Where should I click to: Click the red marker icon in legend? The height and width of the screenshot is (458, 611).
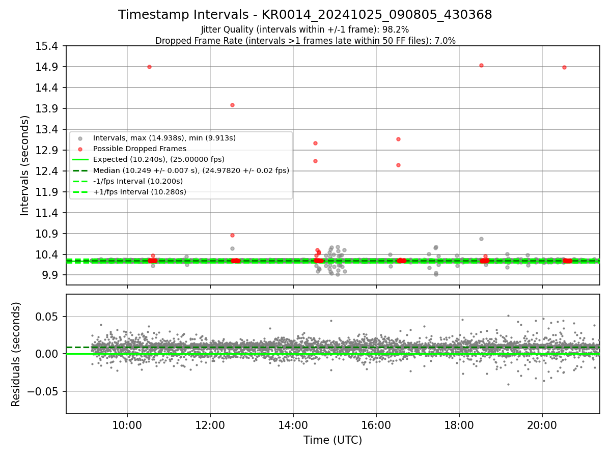80,149
